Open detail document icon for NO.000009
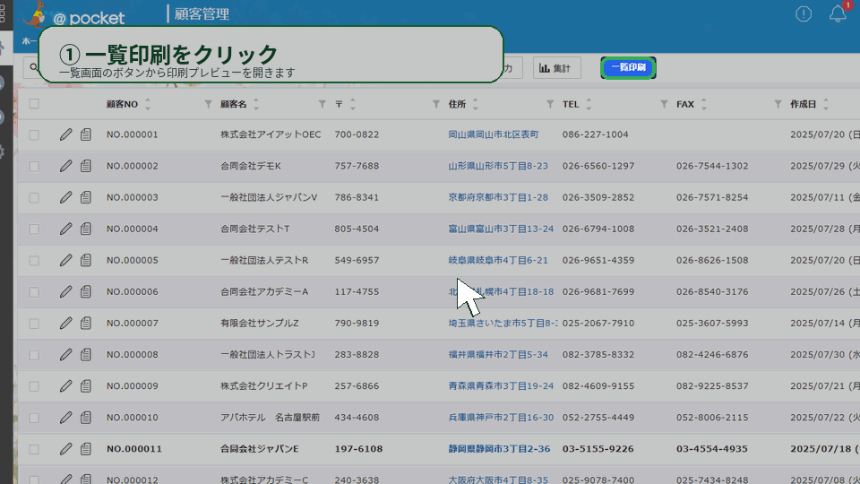The image size is (860, 484). pyautogui.click(x=86, y=385)
